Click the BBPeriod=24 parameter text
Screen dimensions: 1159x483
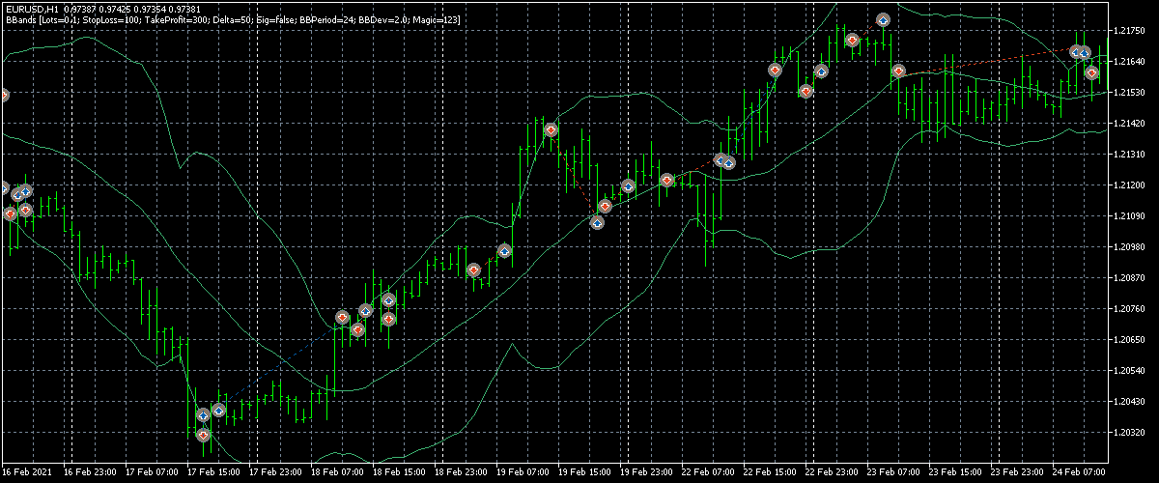[328, 19]
